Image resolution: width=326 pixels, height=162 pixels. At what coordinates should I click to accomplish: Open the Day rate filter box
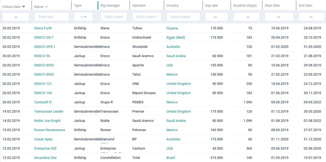[216, 17]
